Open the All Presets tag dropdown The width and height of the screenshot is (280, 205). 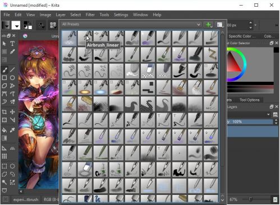(x=131, y=24)
